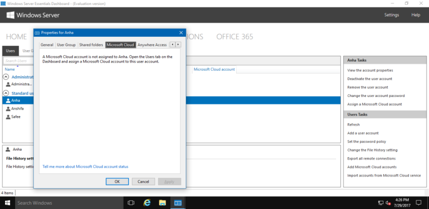
Task: Click the Dashboard window title icon
Action: point(3,3)
